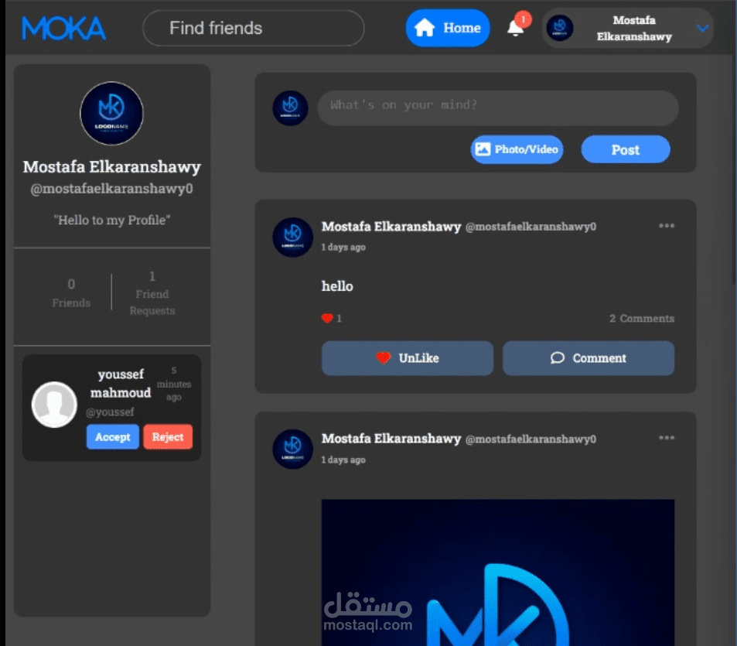This screenshot has width=737, height=646.
Task: Reject youssef's friend request
Action: click(168, 437)
